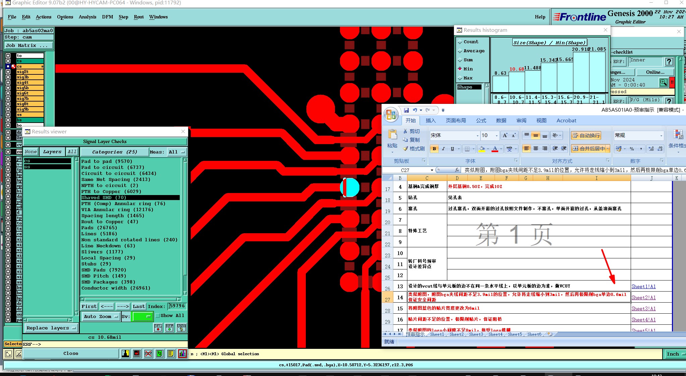Open the Auto Zoom dropdown
This screenshot has height=376, width=686.
[101, 316]
